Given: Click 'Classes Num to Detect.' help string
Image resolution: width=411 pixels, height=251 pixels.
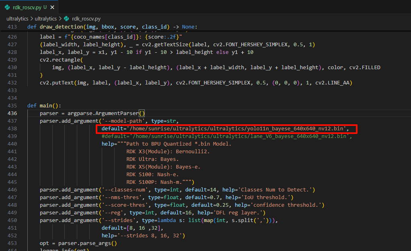Looking at the screenshot, I should point(275,189).
